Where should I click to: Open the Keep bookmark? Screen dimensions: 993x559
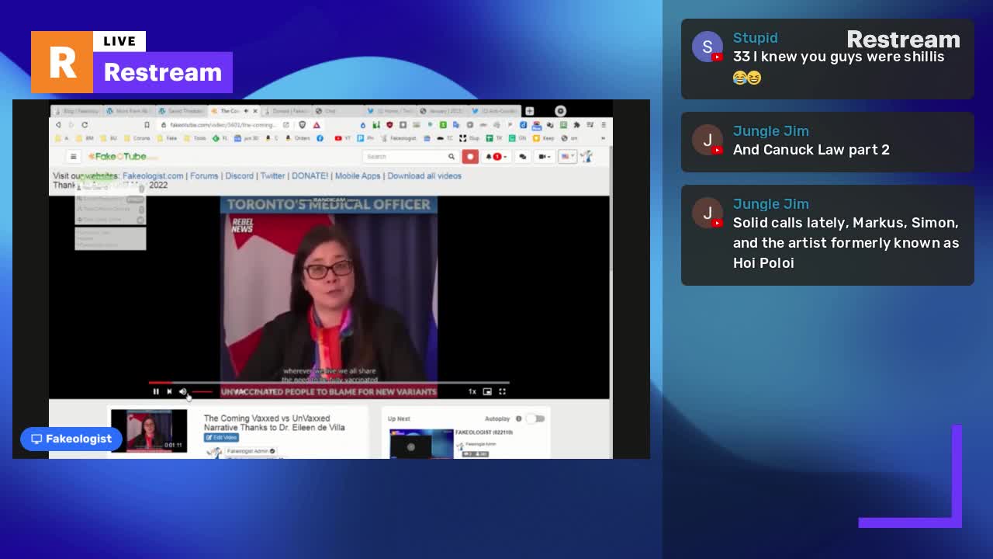(544, 138)
